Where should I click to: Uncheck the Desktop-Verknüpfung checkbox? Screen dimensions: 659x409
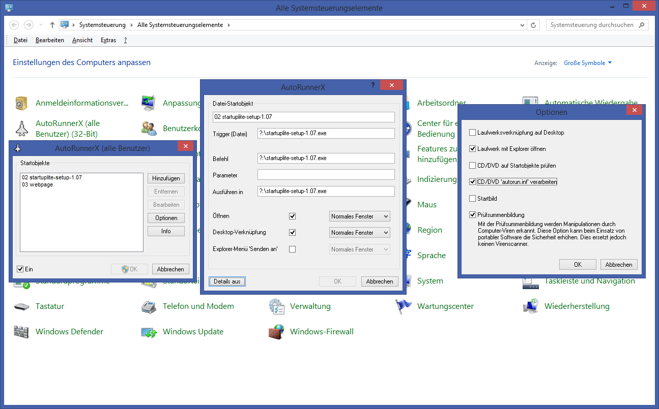(x=292, y=233)
